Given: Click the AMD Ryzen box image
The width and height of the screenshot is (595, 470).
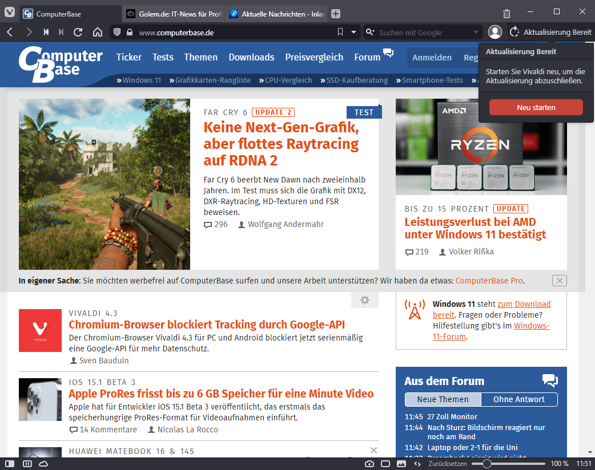Looking at the screenshot, I should [481, 147].
